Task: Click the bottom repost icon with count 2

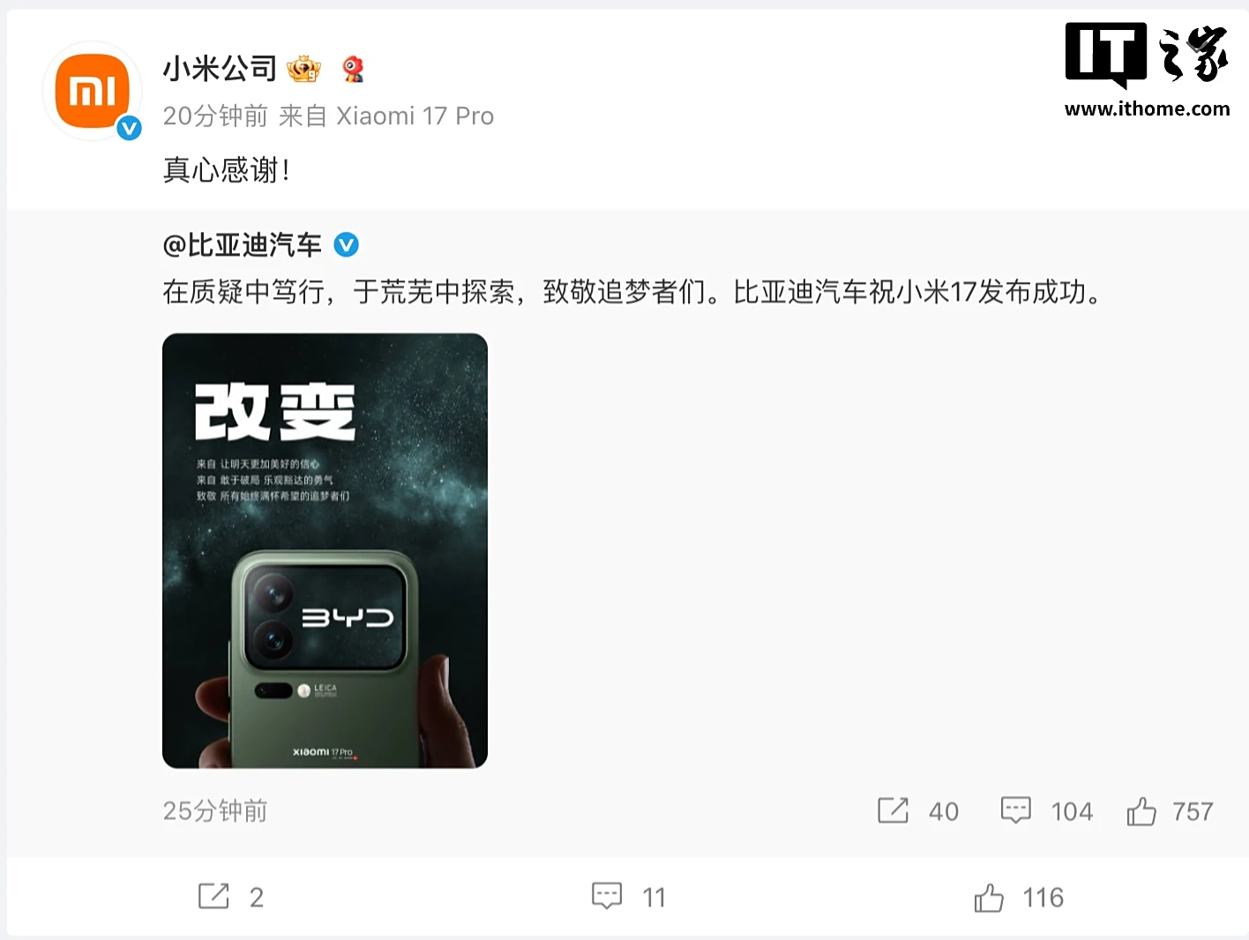Action: [x=213, y=897]
